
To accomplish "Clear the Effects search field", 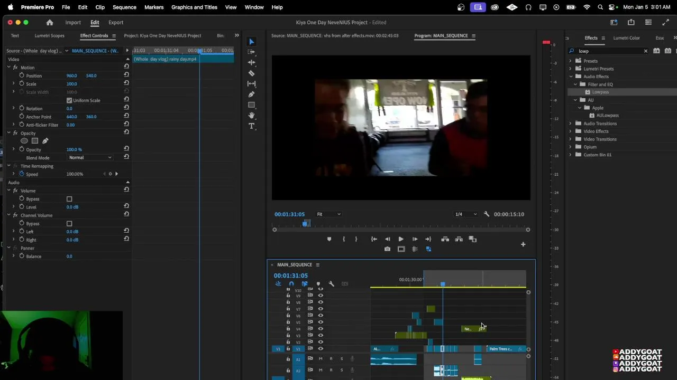I will click(645, 51).
